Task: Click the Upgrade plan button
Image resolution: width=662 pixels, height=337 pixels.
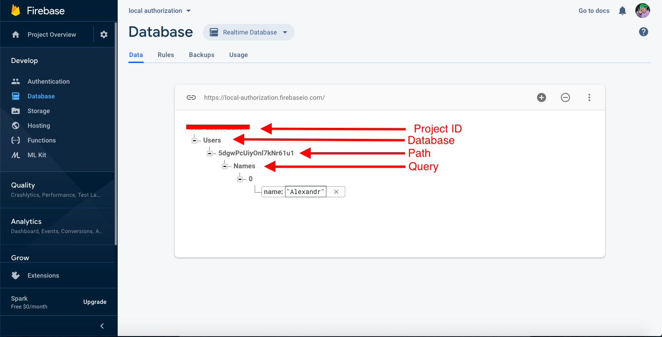Action: point(95,302)
